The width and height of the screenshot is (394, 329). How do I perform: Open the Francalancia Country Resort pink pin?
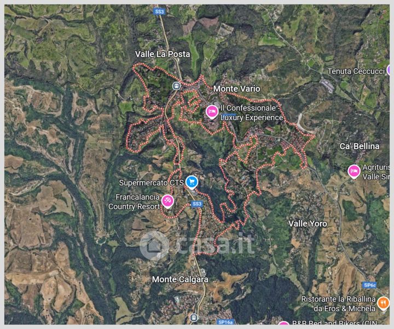point(167,201)
